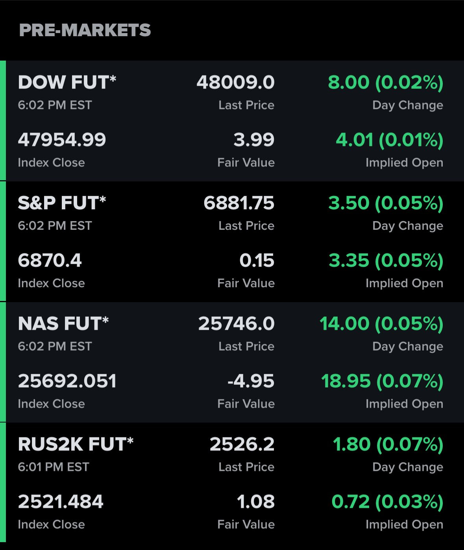The image size is (464, 550).
Task: Click Nasdaq day change 14.00 (0.05%)
Action: pyautogui.click(x=381, y=324)
